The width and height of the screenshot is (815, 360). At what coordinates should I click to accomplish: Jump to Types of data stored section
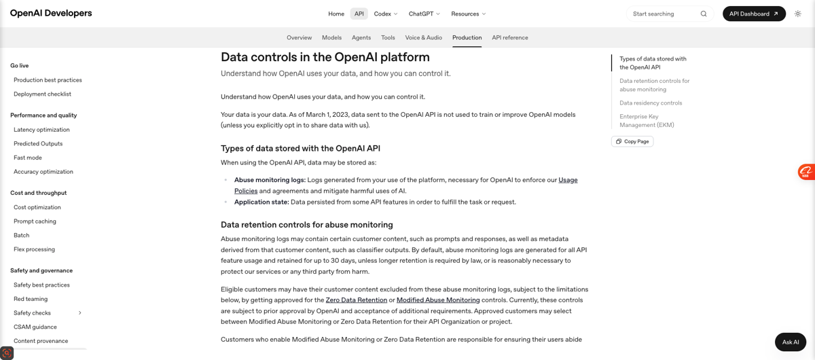click(653, 63)
